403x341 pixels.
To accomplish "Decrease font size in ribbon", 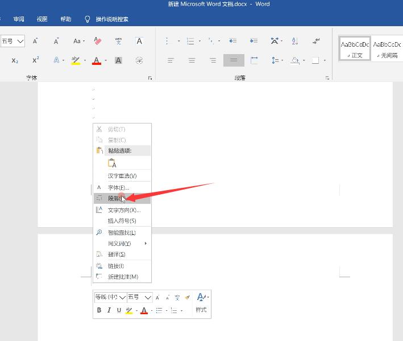I will coord(56,41).
